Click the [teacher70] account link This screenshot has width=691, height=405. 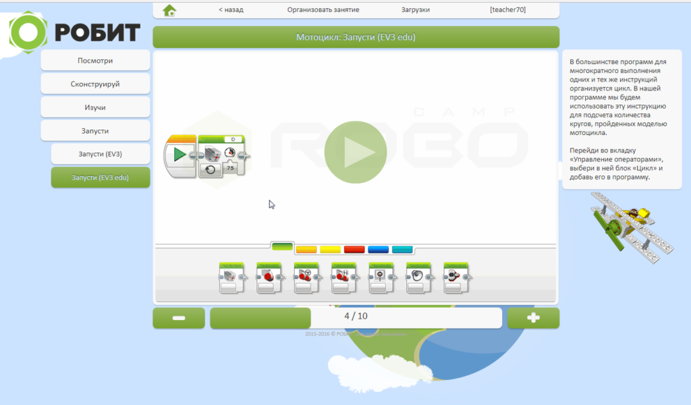click(x=507, y=9)
